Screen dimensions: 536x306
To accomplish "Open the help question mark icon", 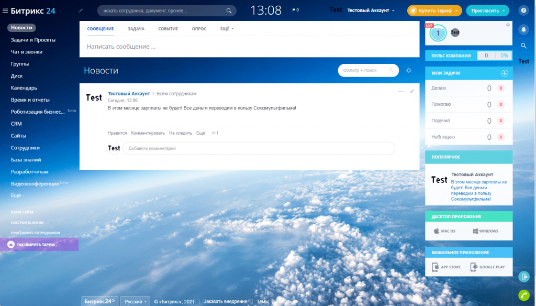I will tap(523, 10).
